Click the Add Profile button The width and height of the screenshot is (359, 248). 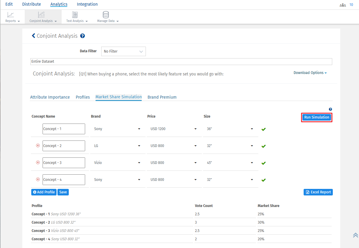[x=44, y=192]
